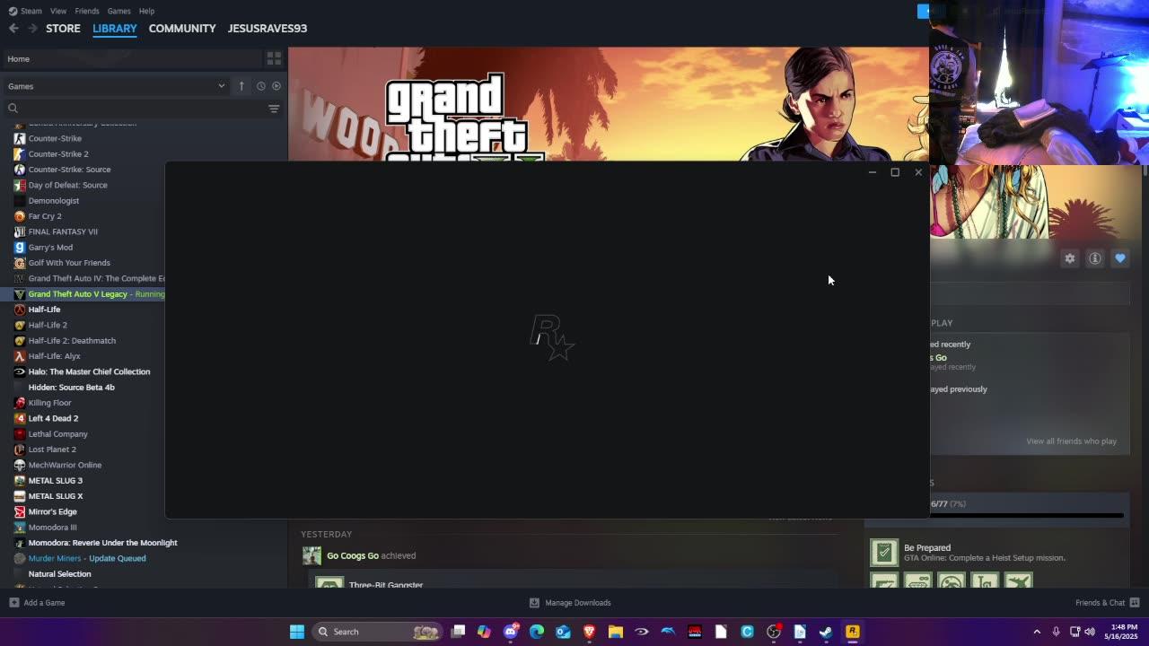Switch to the LIBRARY tab
The width and height of the screenshot is (1149, 646).
tap(115, 29)
